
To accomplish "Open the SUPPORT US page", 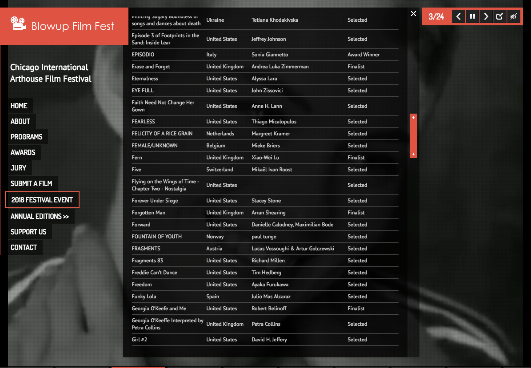I will click(x=28, y=232).
